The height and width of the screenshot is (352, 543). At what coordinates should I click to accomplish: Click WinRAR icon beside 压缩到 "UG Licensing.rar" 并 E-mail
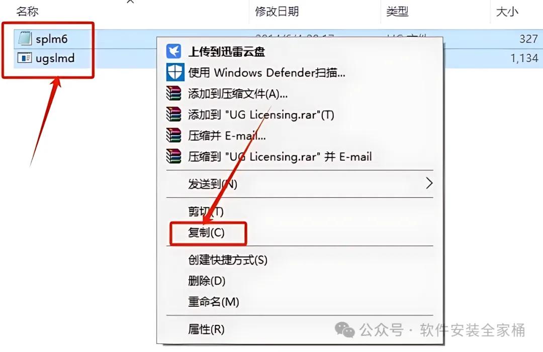174,156
